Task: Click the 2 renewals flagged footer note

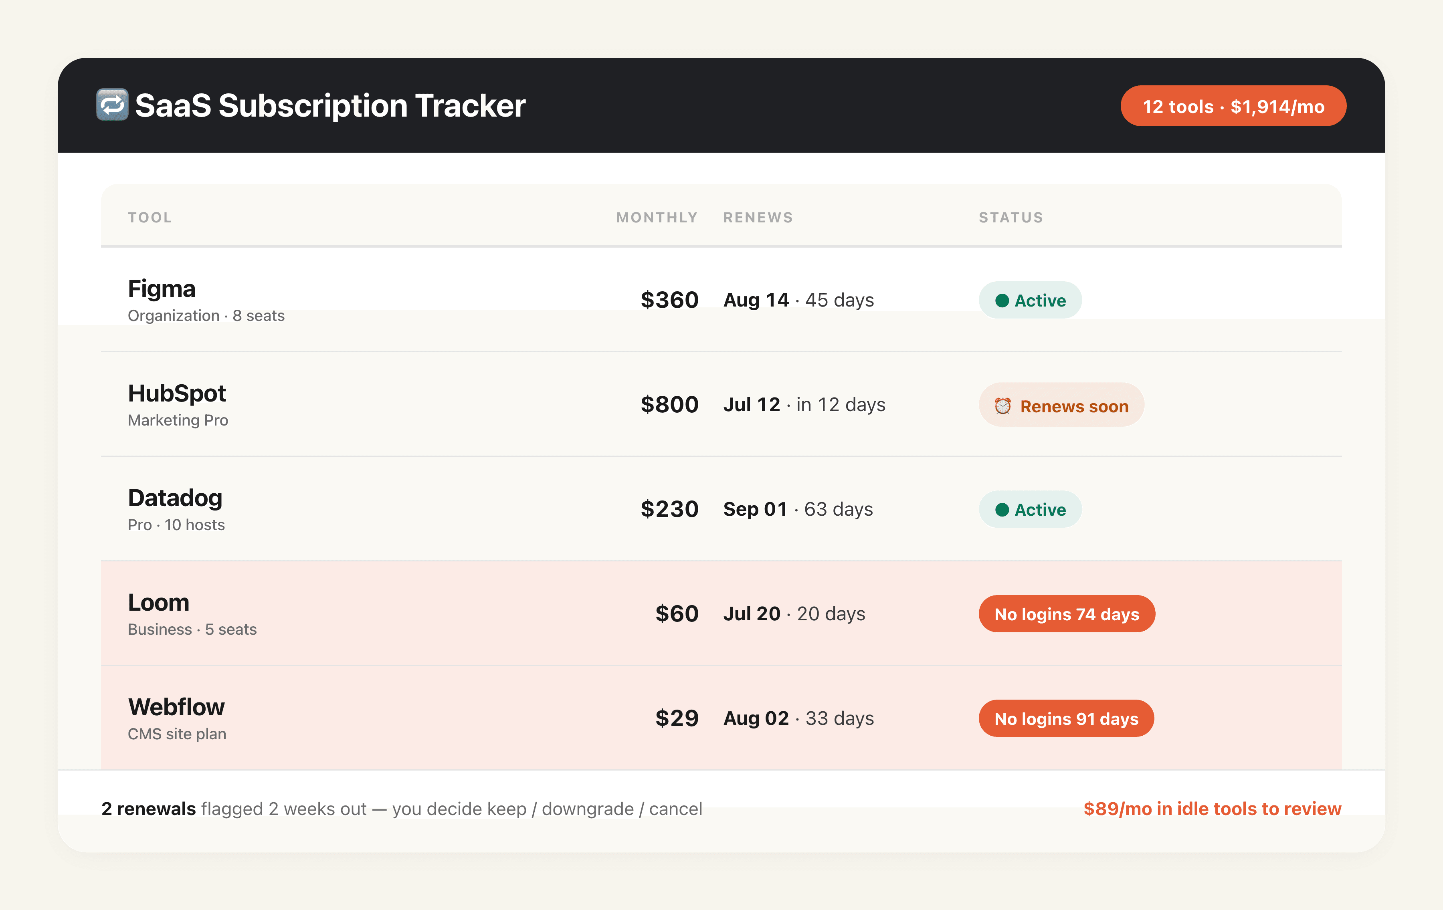Action: [x=402, y=809]
